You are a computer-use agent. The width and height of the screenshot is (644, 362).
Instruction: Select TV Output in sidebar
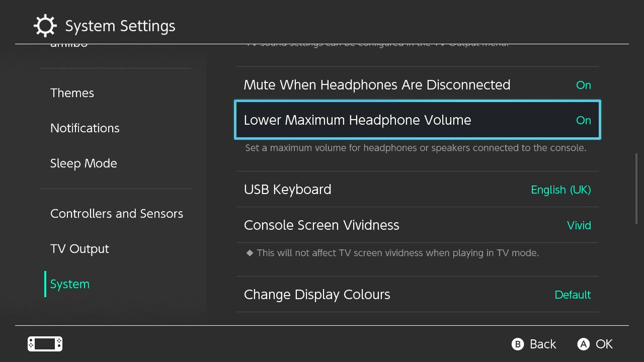point(79,249)
